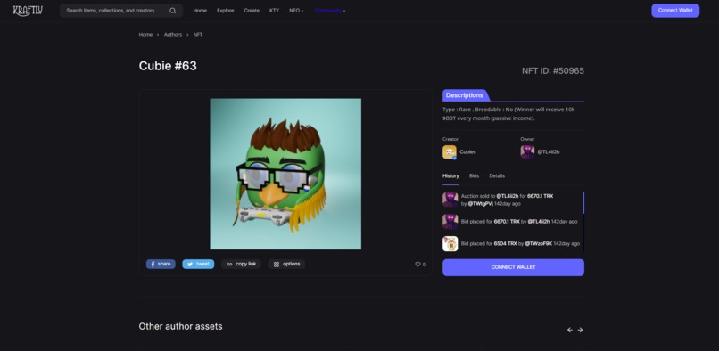Viewport: 719px width, 351px height.
Task: Click Connect Wallet in top bar
Action: (x=675, y=11)
